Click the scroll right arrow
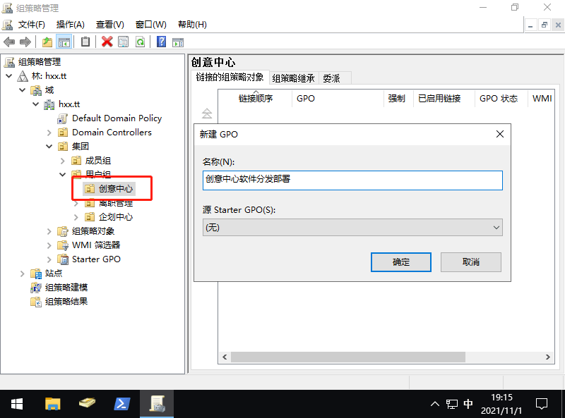Viewport: 565px width, 418px height. pyautogui.click(x=548, y=357)
